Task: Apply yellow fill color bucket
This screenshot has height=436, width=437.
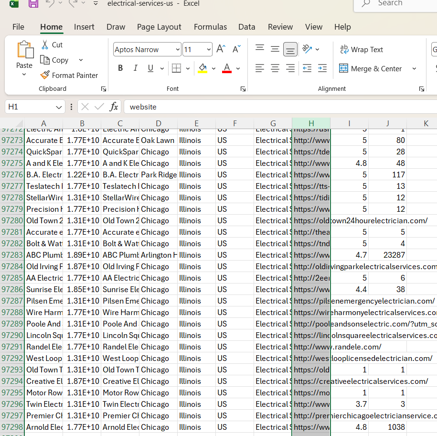Action: [x=203, y=68]
